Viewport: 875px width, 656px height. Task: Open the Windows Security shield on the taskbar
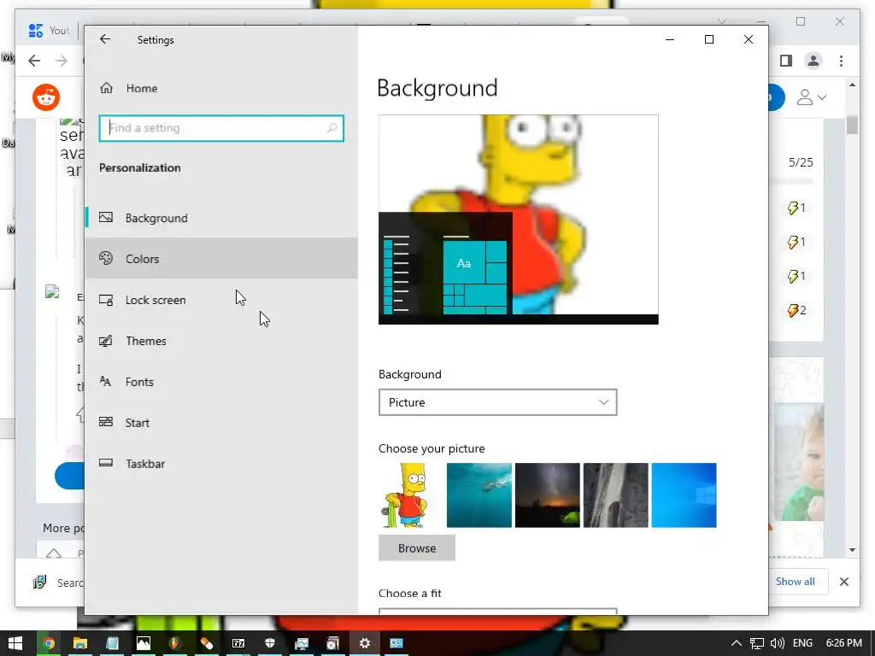270,643
